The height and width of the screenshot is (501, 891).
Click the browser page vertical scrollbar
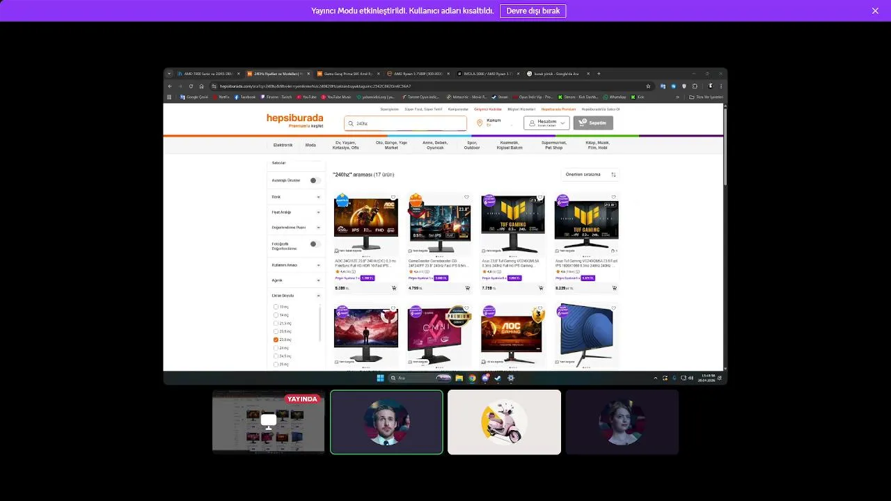725,146
